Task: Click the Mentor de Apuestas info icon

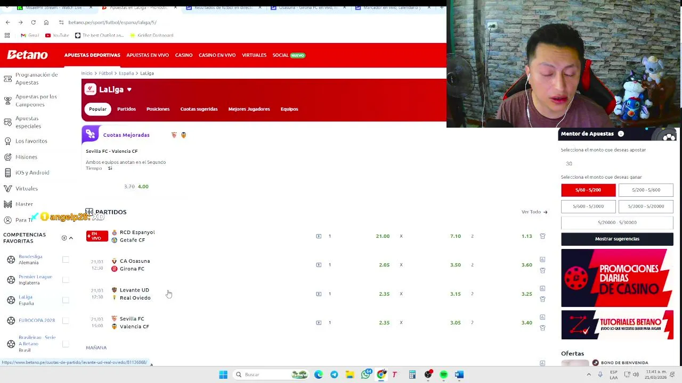Action: 621,134
